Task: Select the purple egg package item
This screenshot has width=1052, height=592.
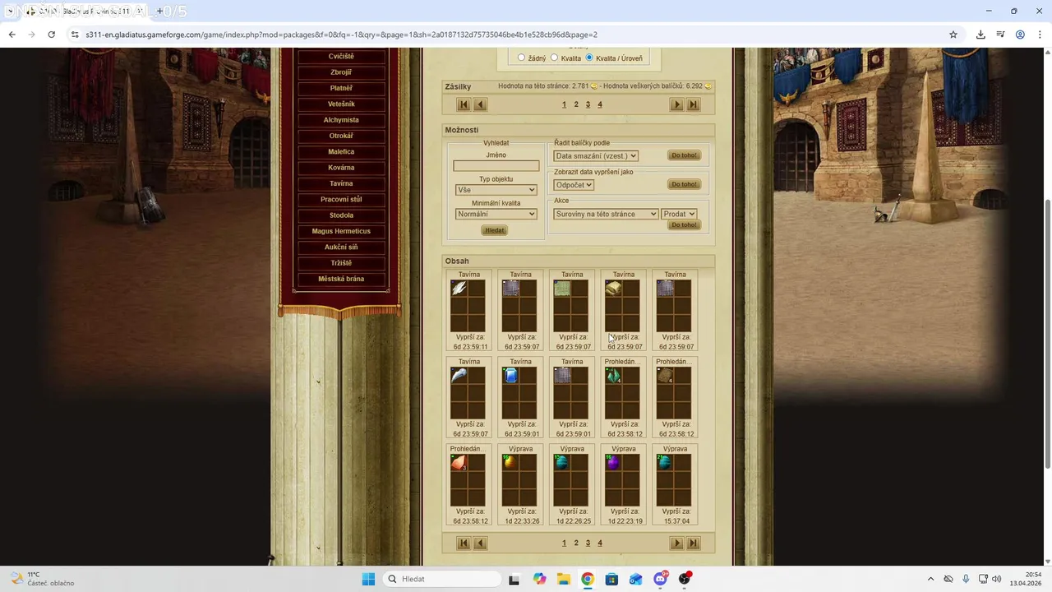Action: tap(613, 462)
